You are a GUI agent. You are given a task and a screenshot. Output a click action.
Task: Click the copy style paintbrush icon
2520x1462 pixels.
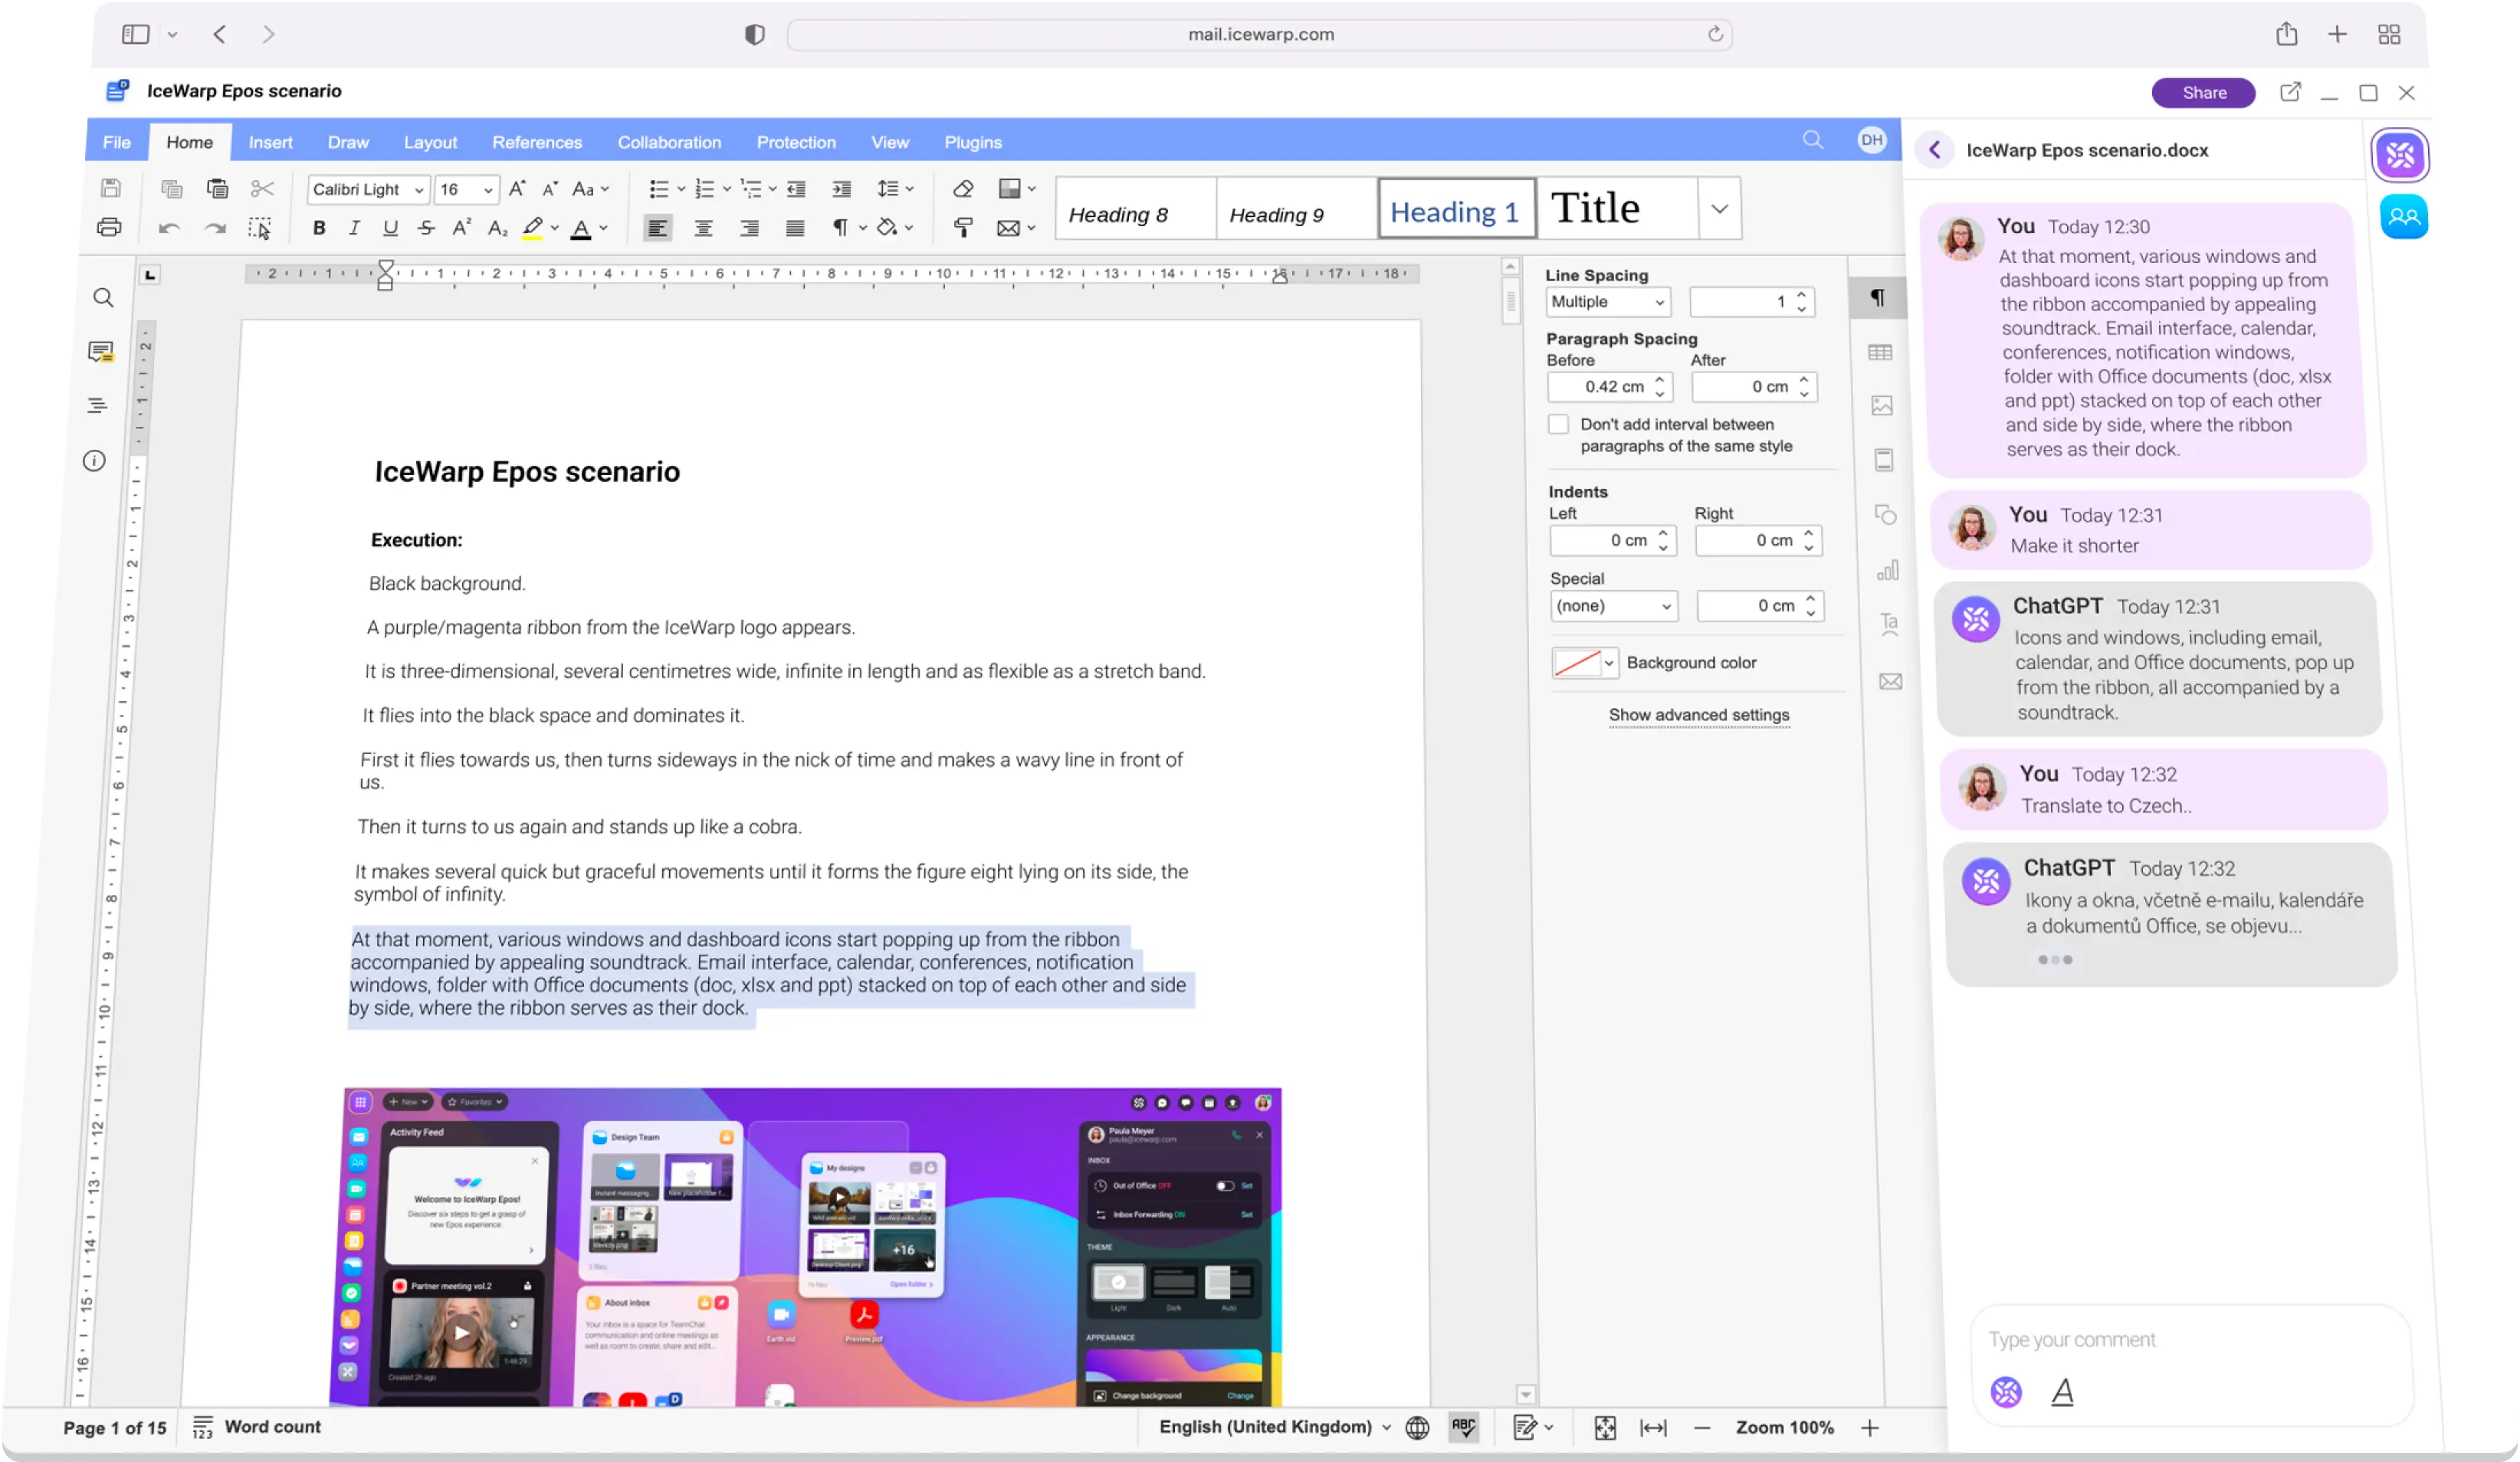[x=962, y=228]
